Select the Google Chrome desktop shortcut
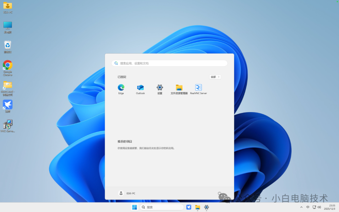 point(8,68)
